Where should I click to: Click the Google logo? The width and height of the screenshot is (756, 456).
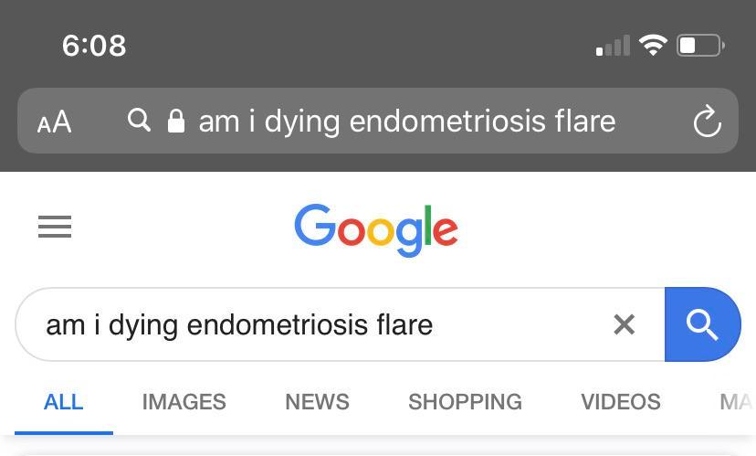coord(376,229)
